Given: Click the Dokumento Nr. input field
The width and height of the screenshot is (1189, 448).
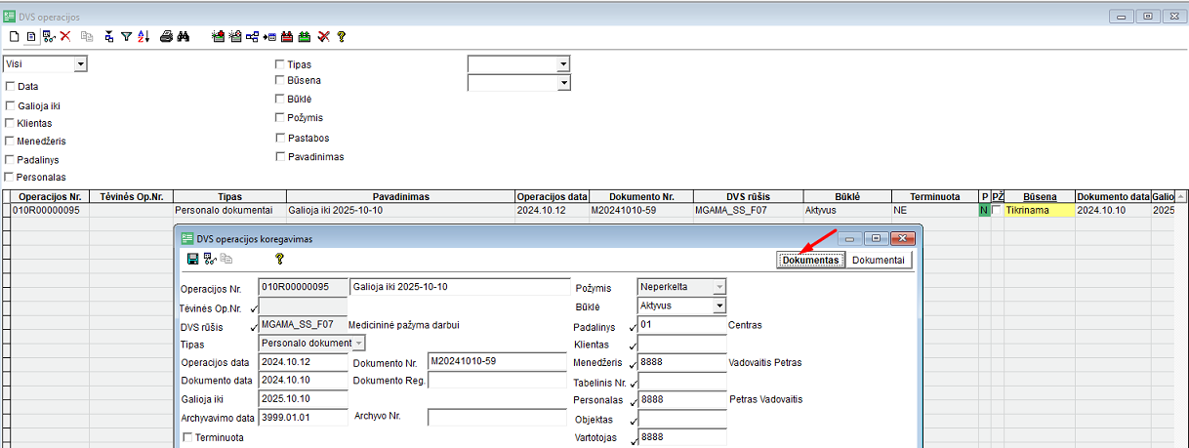Looking at the screenshot, I should click(498, 361).
